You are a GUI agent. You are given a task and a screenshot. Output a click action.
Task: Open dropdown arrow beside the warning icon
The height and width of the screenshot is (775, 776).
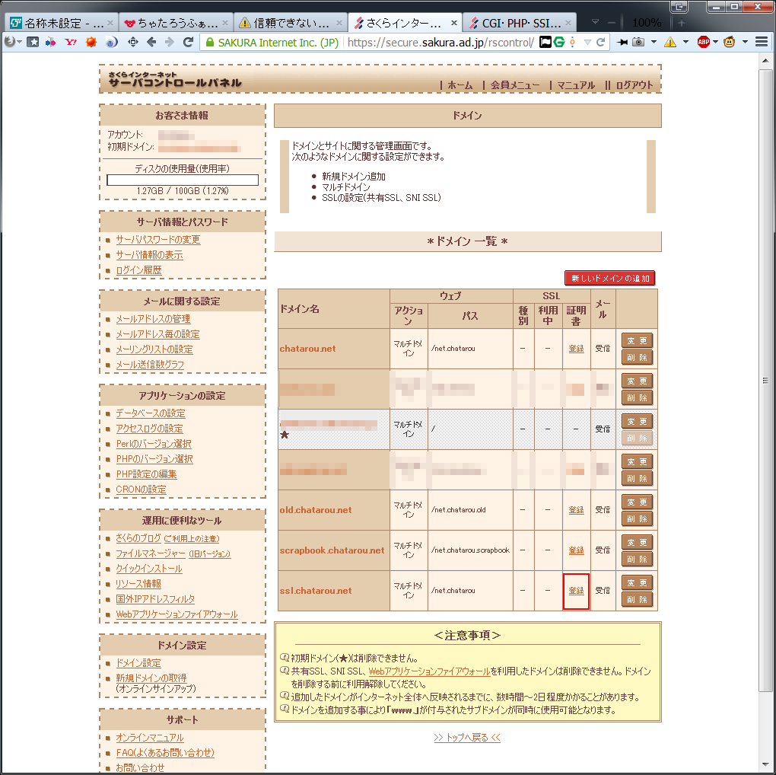(685, 42)
